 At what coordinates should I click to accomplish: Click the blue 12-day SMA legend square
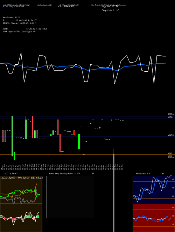[x=3, y=6]
